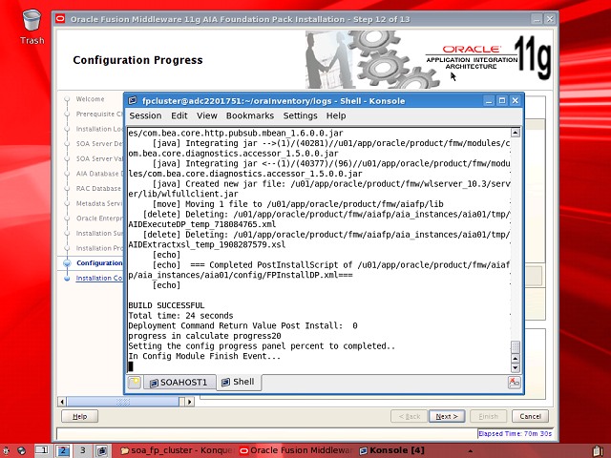The width and height of the screenshot is (611, 458).
Task: Switch to the SOAHOST1 tab in Konsole
Action: pos(179,383)
